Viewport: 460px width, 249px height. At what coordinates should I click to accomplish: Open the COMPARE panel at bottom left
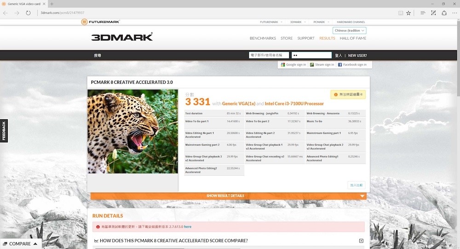(x=20, y=244)
